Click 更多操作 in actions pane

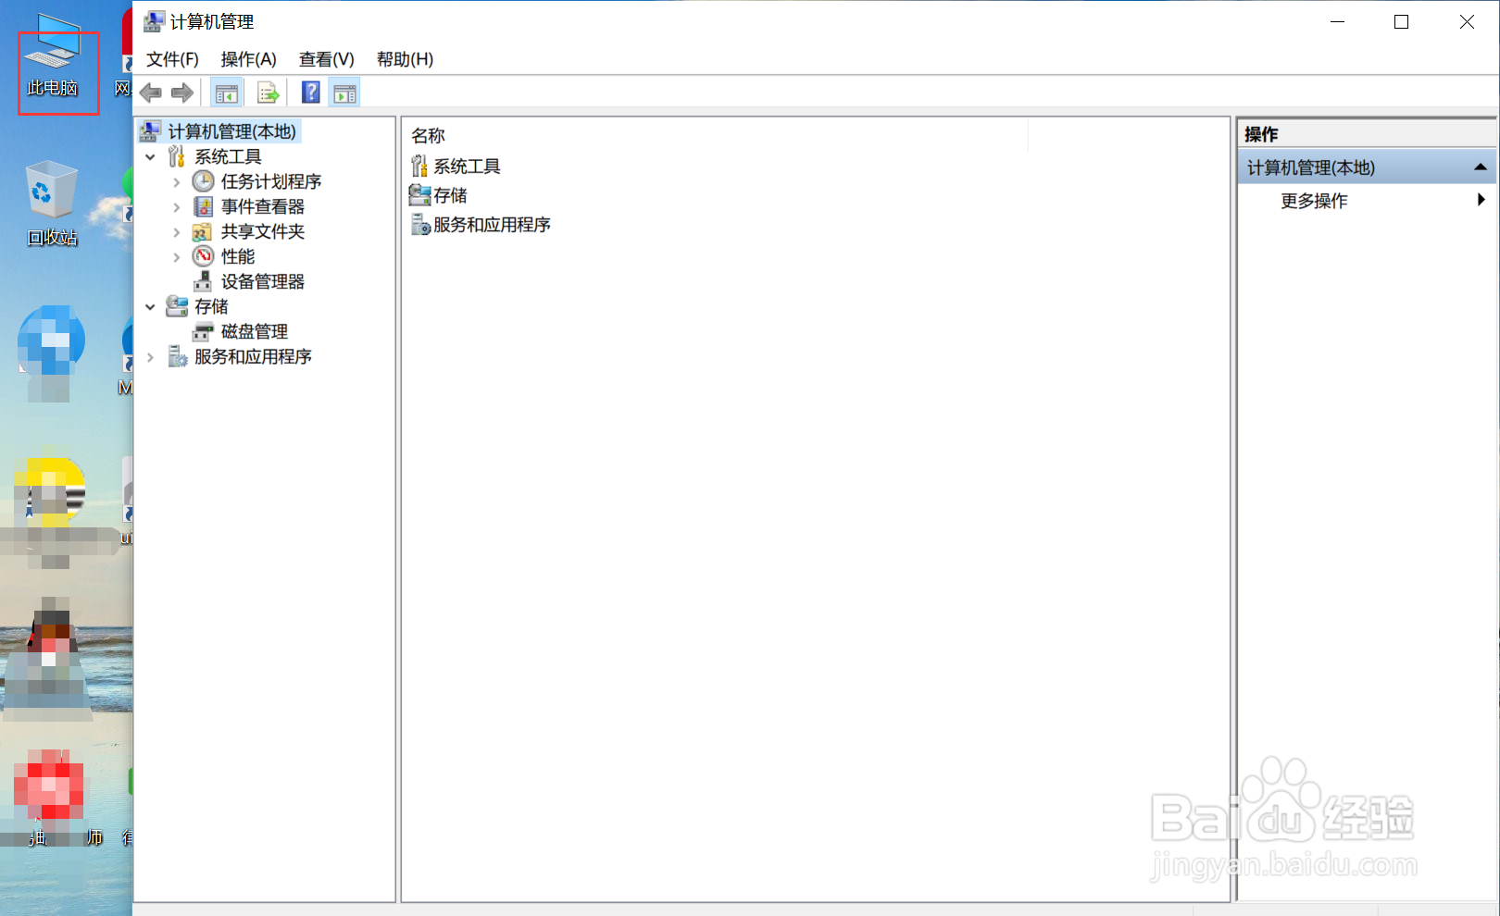pos(1314,201)
